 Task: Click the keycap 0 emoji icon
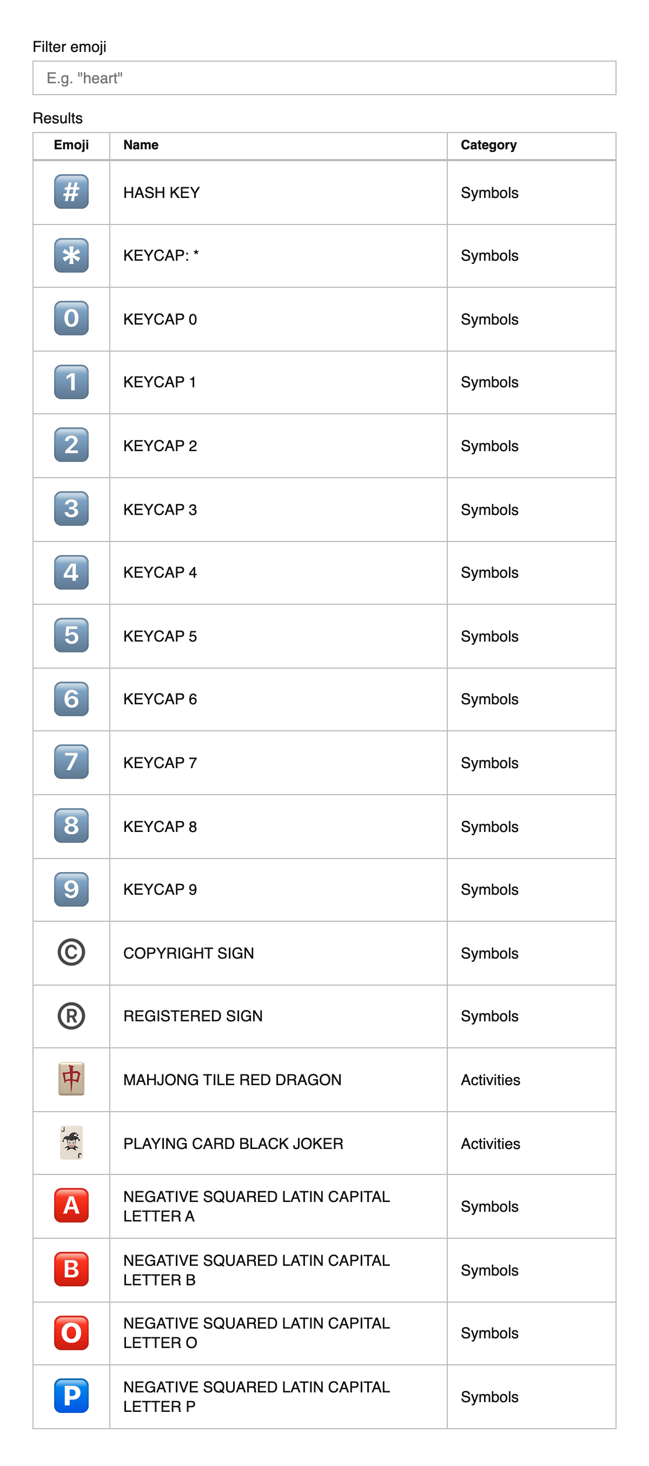(x=71, y=319)
